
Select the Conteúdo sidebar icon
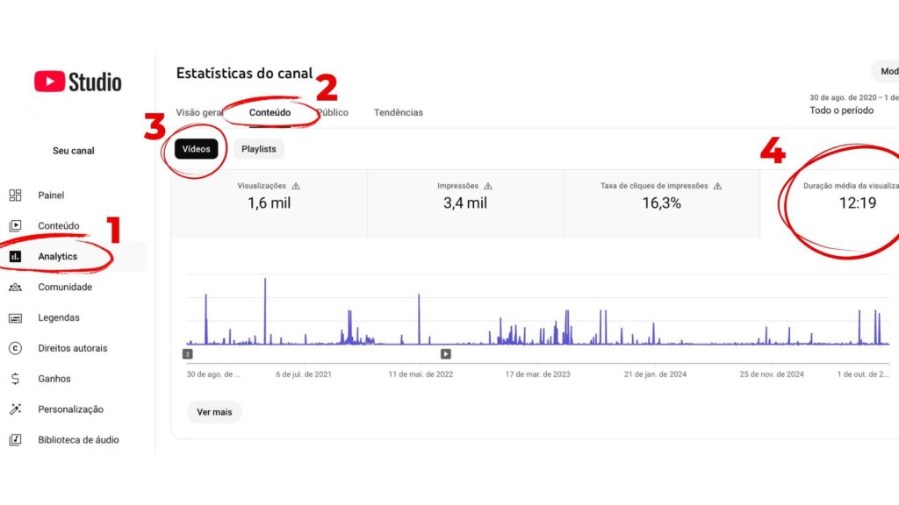pos(15,225)
